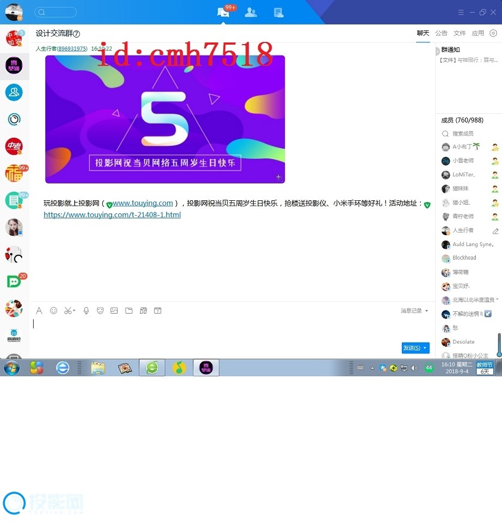Open the document list icon in header

pos(278,13)
